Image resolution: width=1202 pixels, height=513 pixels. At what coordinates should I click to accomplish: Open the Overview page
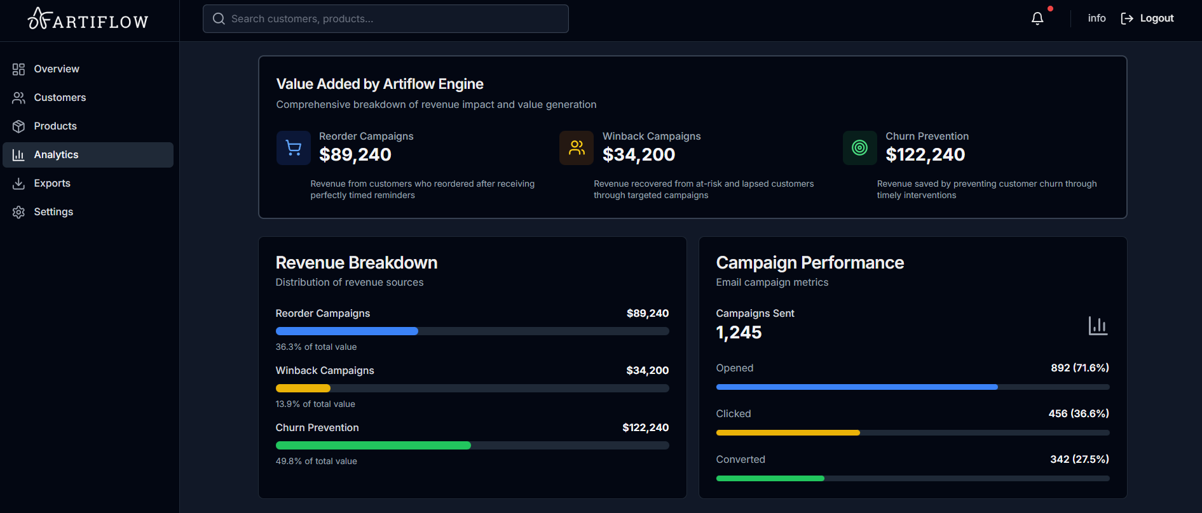(56, 69)
